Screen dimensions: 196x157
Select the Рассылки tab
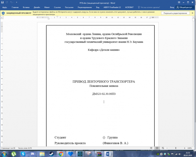click(x=69, y=7)
